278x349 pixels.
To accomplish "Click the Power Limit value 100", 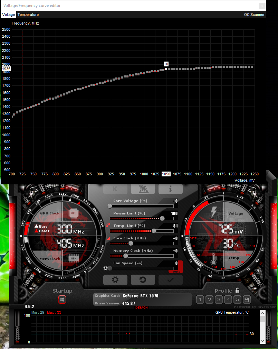I will coord(174,213).
